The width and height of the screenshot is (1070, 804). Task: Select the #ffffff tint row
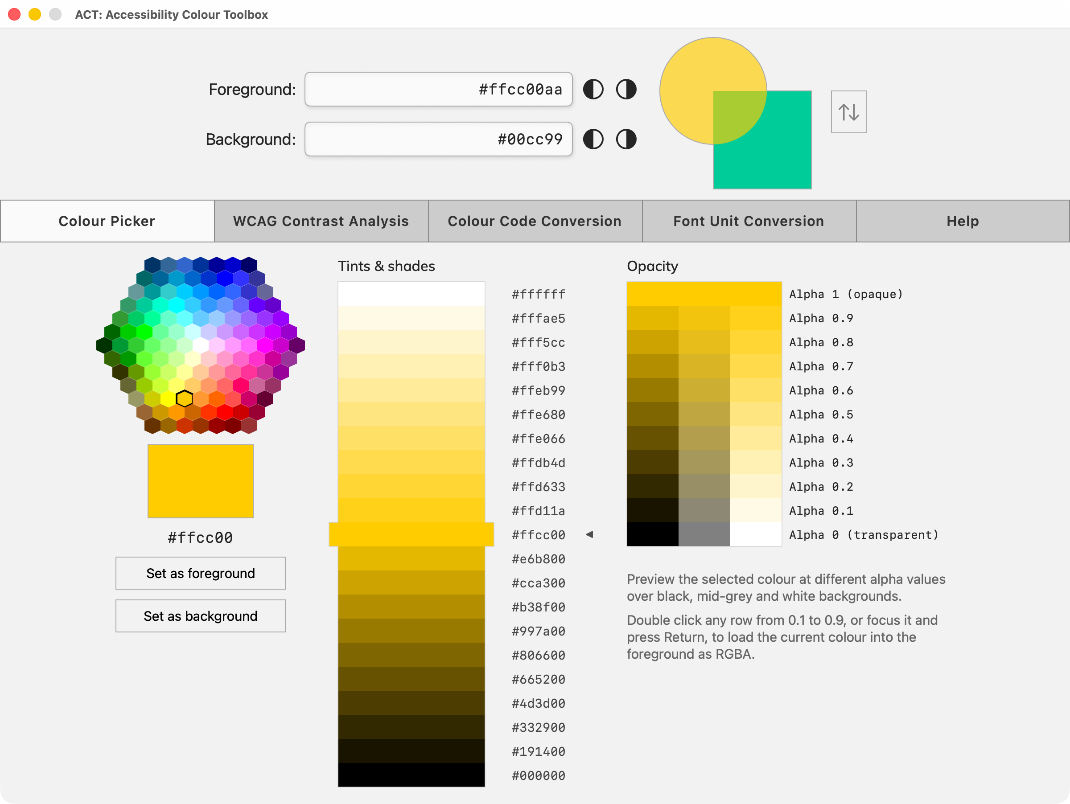point(411,294)
